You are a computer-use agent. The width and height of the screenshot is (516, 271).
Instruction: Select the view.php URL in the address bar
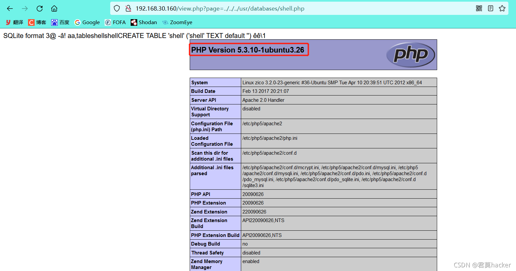(220, 9)
